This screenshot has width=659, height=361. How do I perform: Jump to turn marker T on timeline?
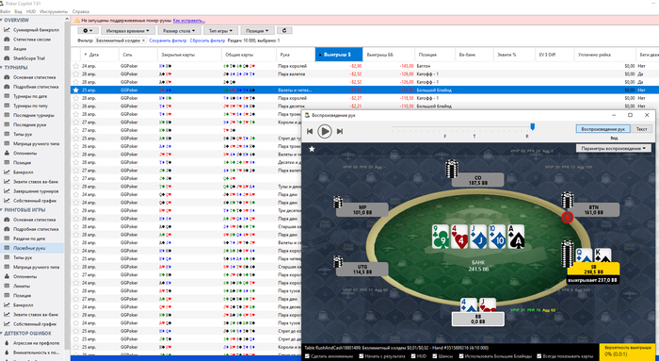tap(474, 137)
